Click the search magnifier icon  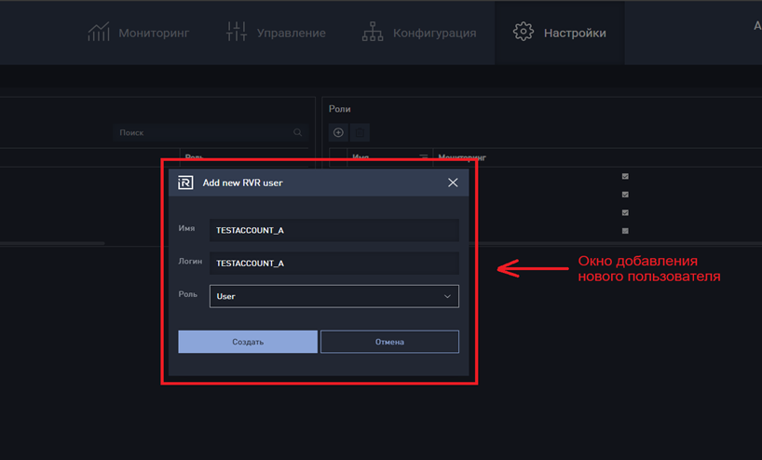(297, 132)
